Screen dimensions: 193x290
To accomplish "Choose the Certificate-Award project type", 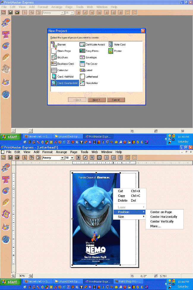I will coord(92,45).
